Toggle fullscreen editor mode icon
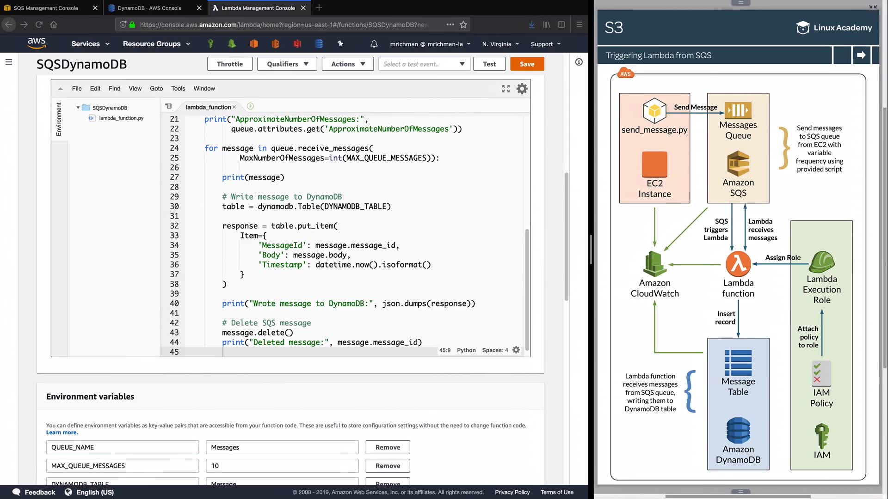 [x=506, y=89]
